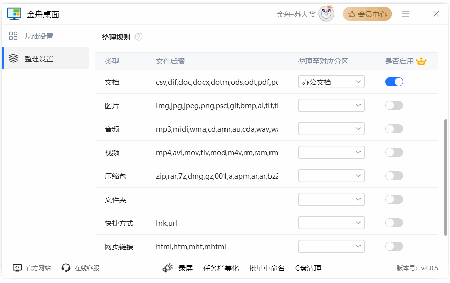Click the 录屏 megaphone icon
This screenshot has width=450, height=283.
(168, 268)
